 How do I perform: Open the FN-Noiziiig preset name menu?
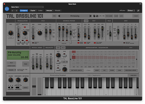[x=75, y=16]
